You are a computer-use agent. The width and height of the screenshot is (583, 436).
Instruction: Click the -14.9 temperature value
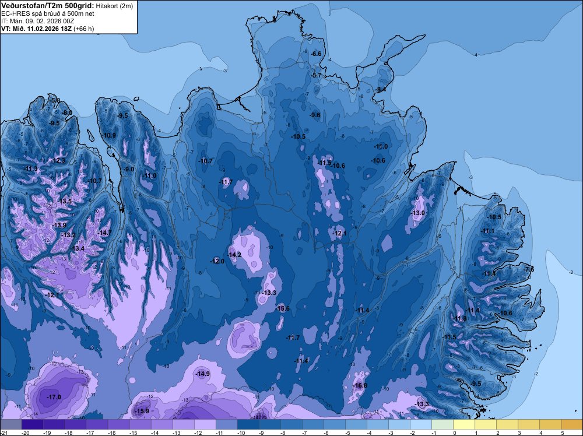click(x=203, y=374)
